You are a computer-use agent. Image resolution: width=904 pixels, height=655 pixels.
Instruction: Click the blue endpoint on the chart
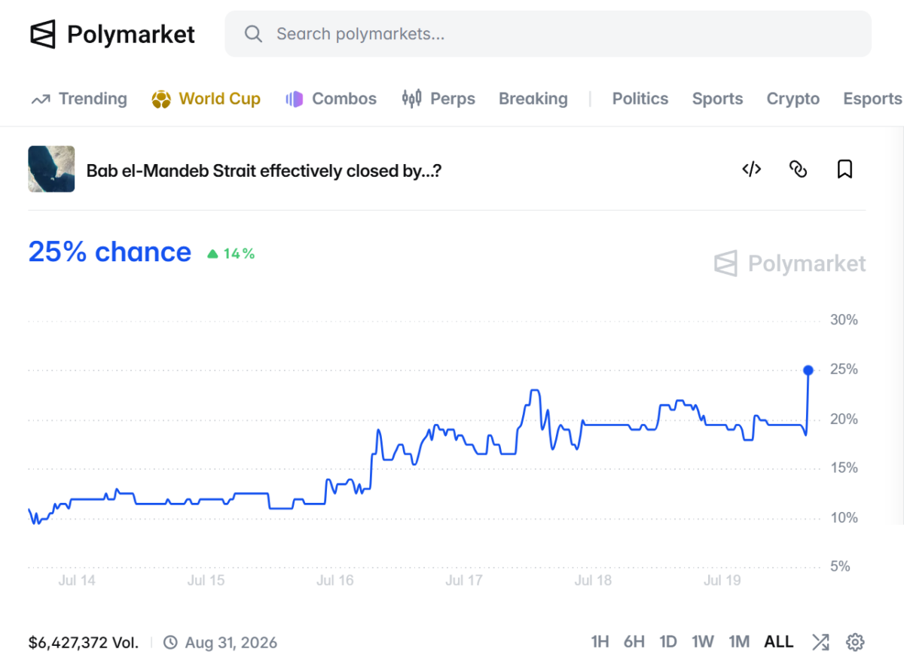(x=808, y=370)
